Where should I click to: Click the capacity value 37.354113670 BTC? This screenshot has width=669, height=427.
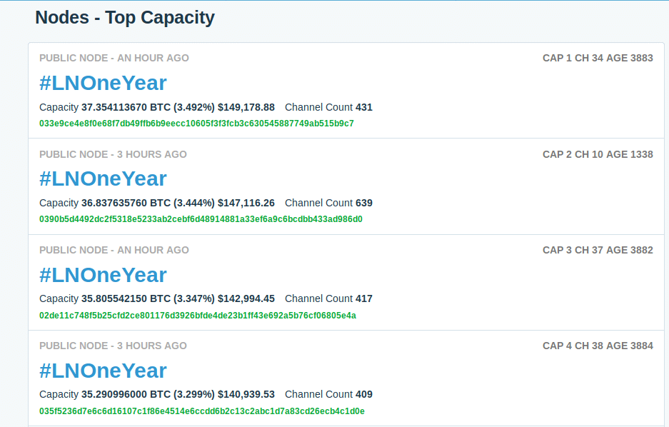tap(126, 107)
